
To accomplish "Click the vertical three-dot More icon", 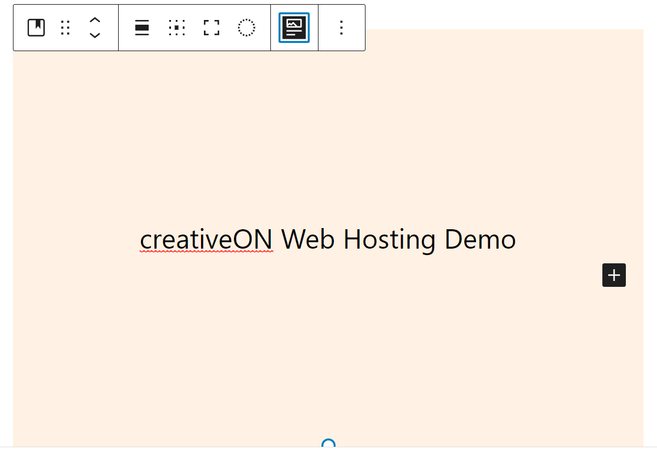I will 341,27.
